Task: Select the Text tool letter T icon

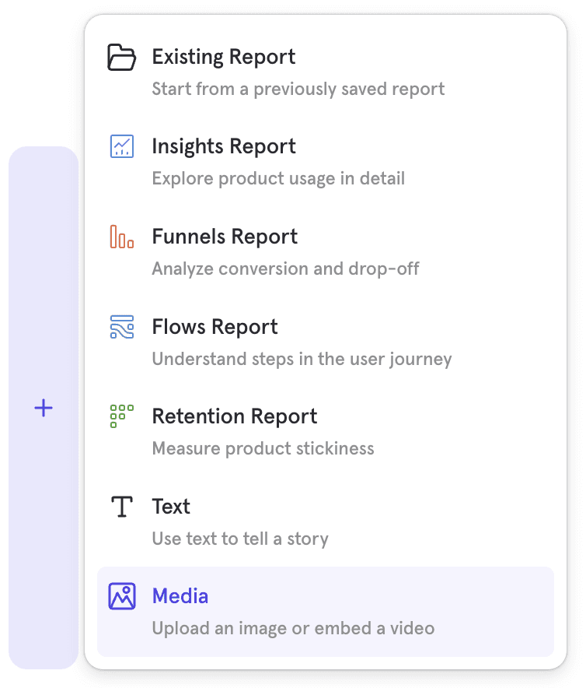Action: pyautogui.click(x=121, y=506)
